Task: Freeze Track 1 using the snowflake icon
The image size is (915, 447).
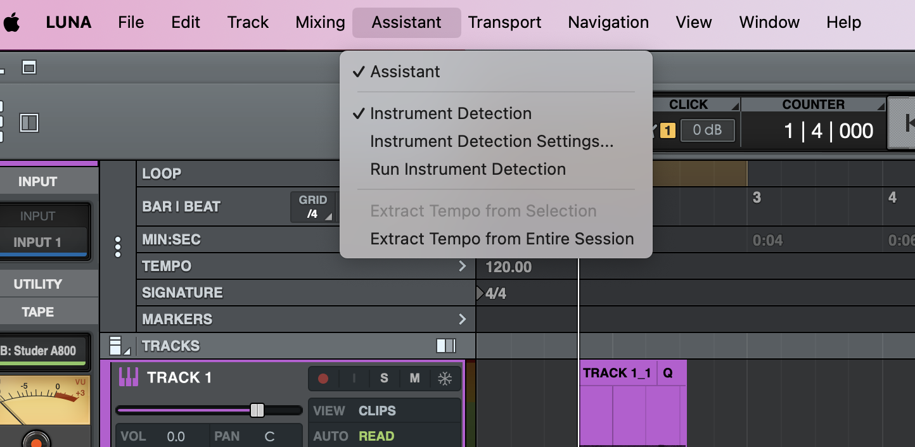Action: coord(445,379)
